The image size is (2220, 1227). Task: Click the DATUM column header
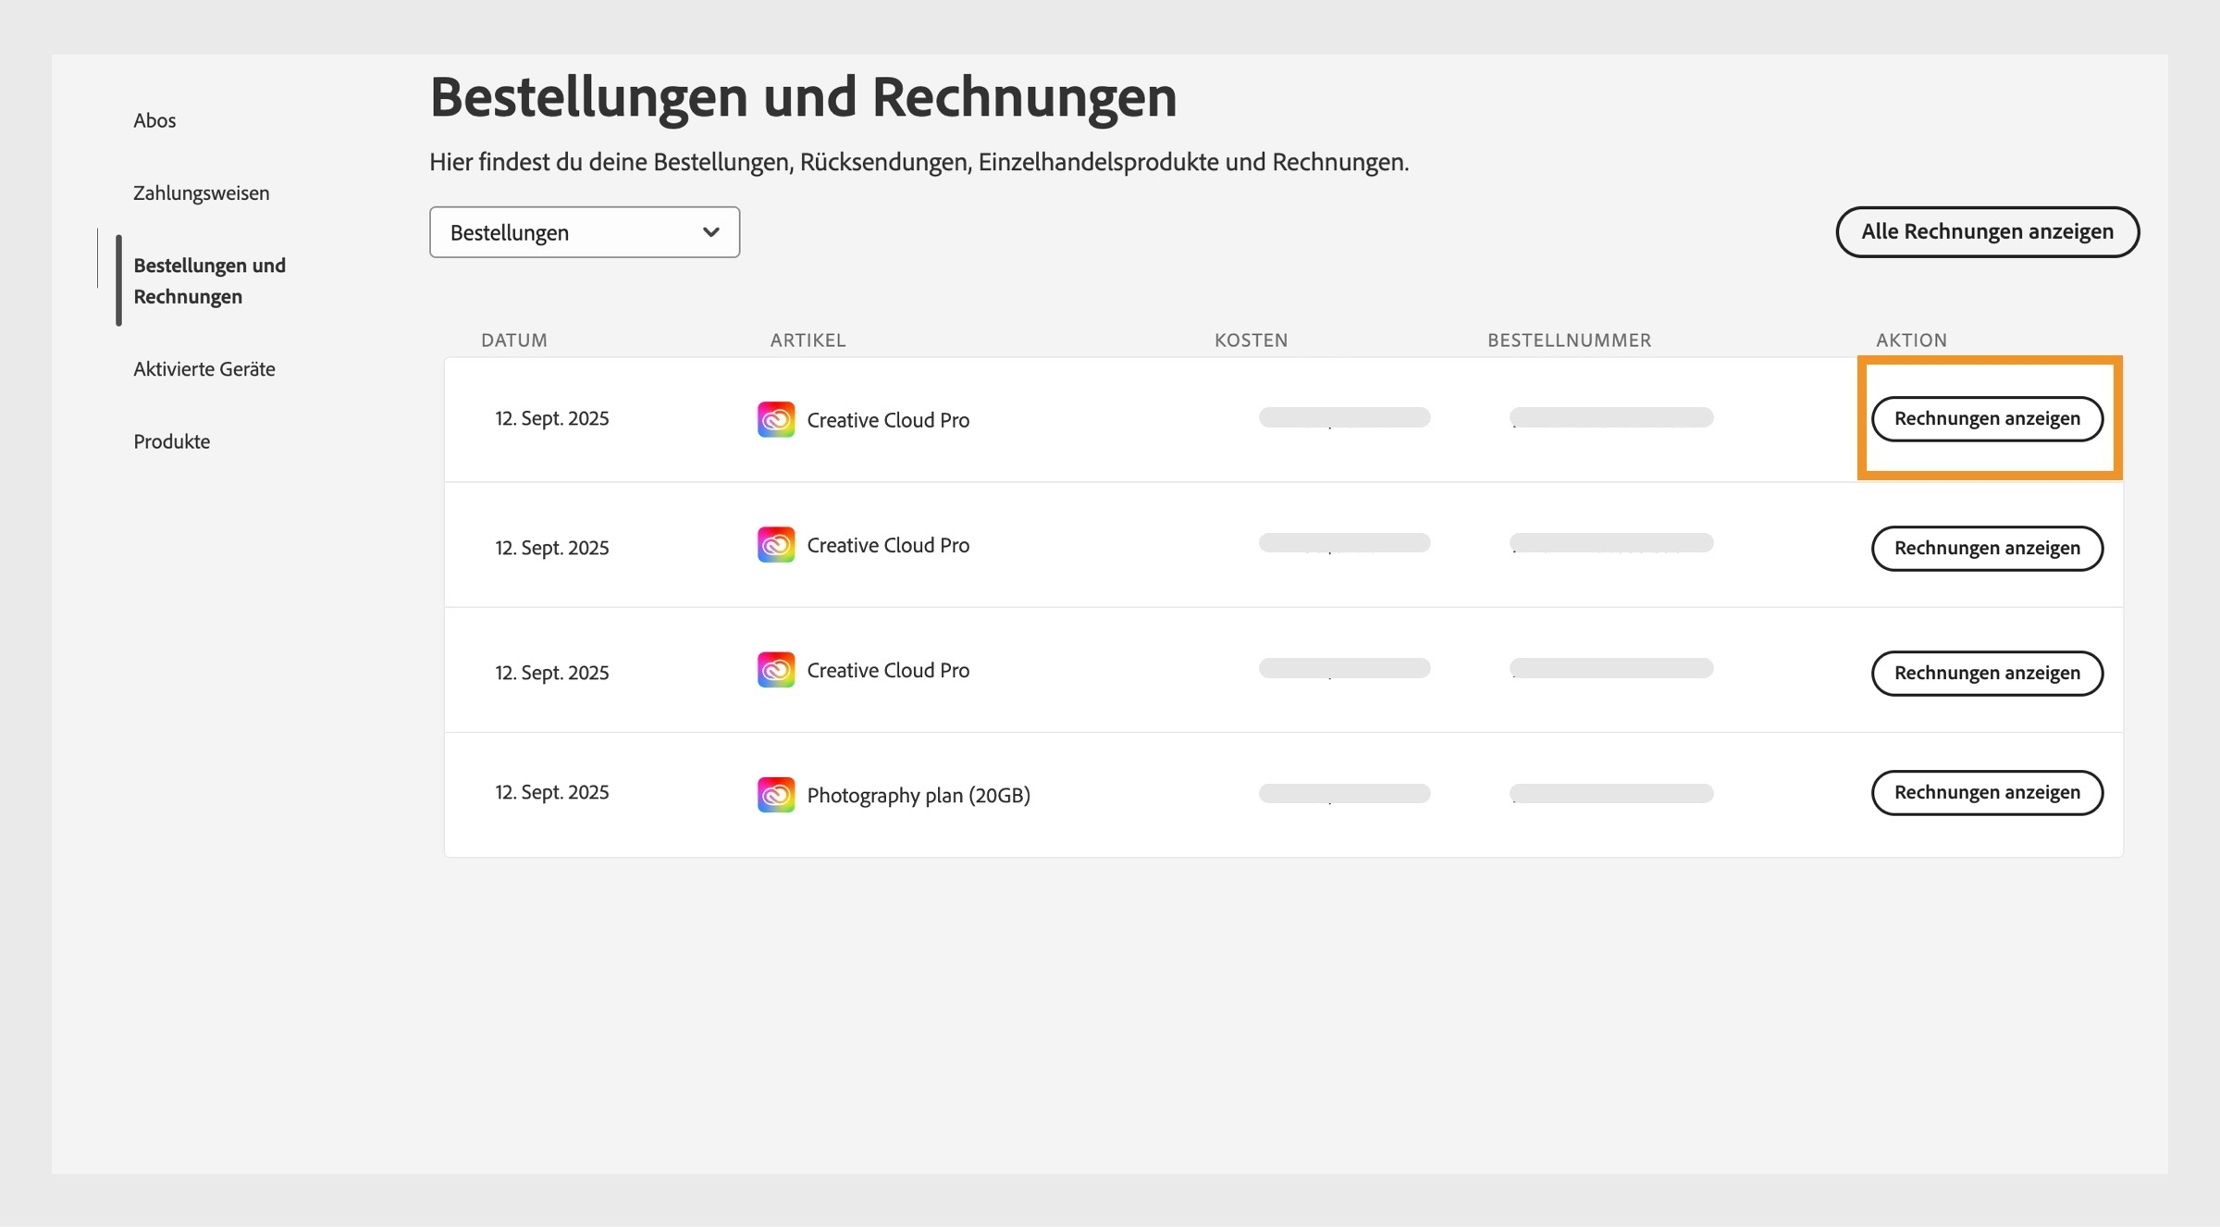(x=513, y=340)
